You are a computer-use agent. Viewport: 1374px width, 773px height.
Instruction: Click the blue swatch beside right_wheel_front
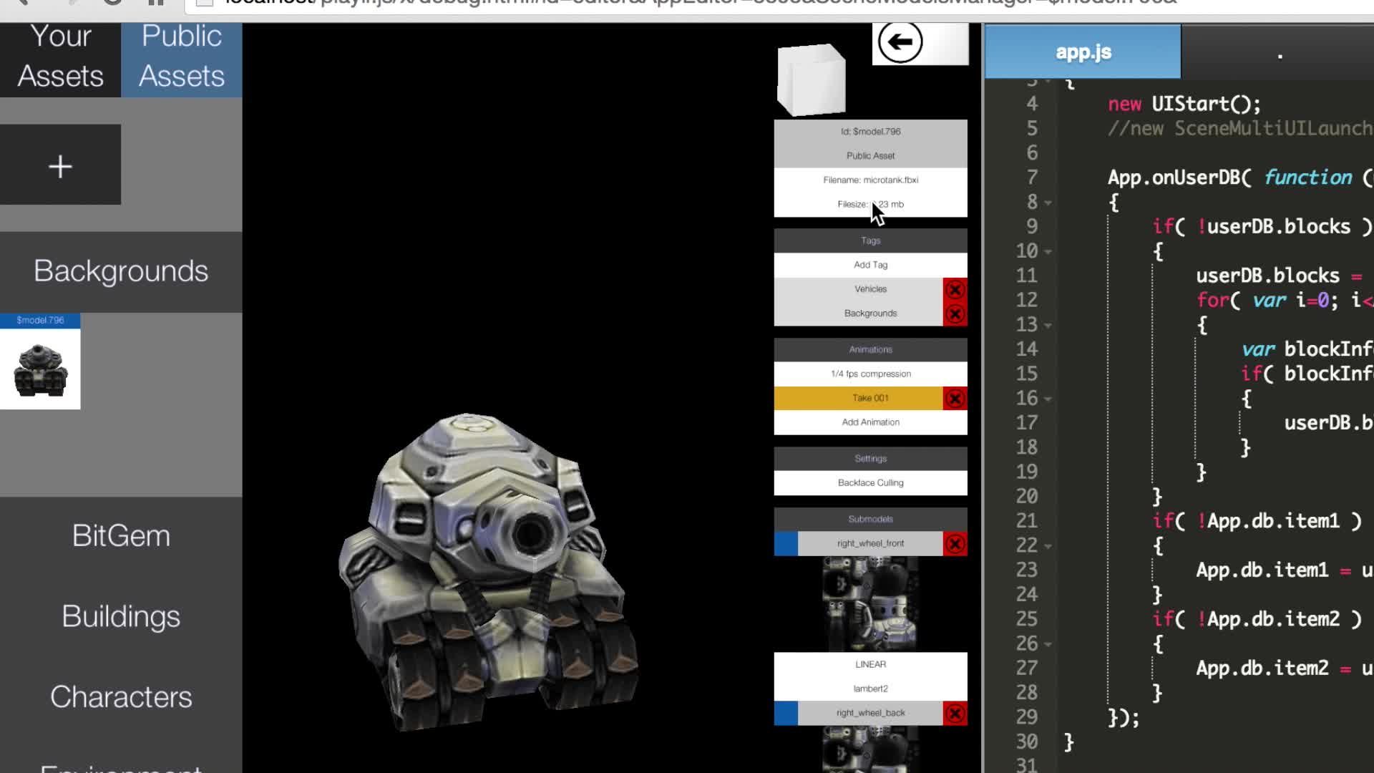tap(784, 544)
